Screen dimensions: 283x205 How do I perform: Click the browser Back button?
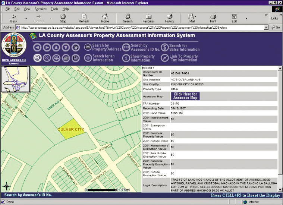click(14, 18)
